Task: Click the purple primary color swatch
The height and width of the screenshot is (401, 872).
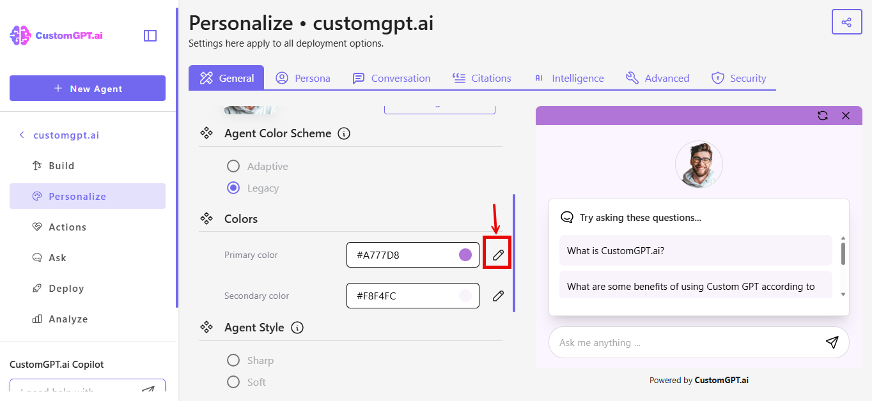Action: pos(465,255)
